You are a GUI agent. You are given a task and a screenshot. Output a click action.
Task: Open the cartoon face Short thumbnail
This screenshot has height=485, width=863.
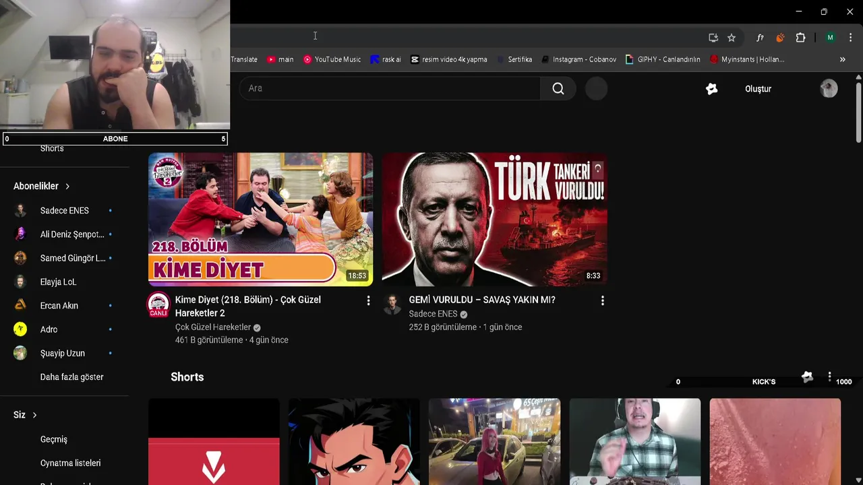354,442
